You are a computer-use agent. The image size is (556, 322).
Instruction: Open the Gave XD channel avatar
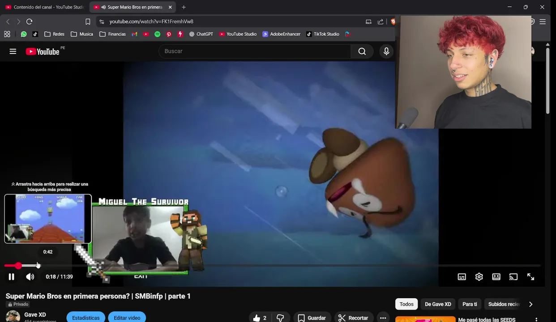click(x=13, y=316)
